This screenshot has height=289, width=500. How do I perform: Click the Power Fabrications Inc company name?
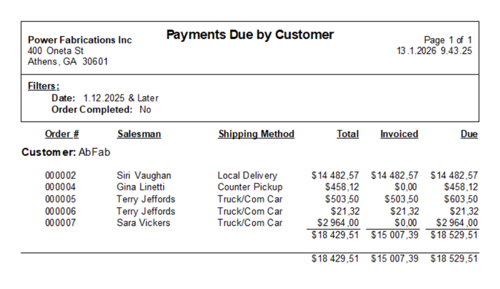tap(80, 40)
